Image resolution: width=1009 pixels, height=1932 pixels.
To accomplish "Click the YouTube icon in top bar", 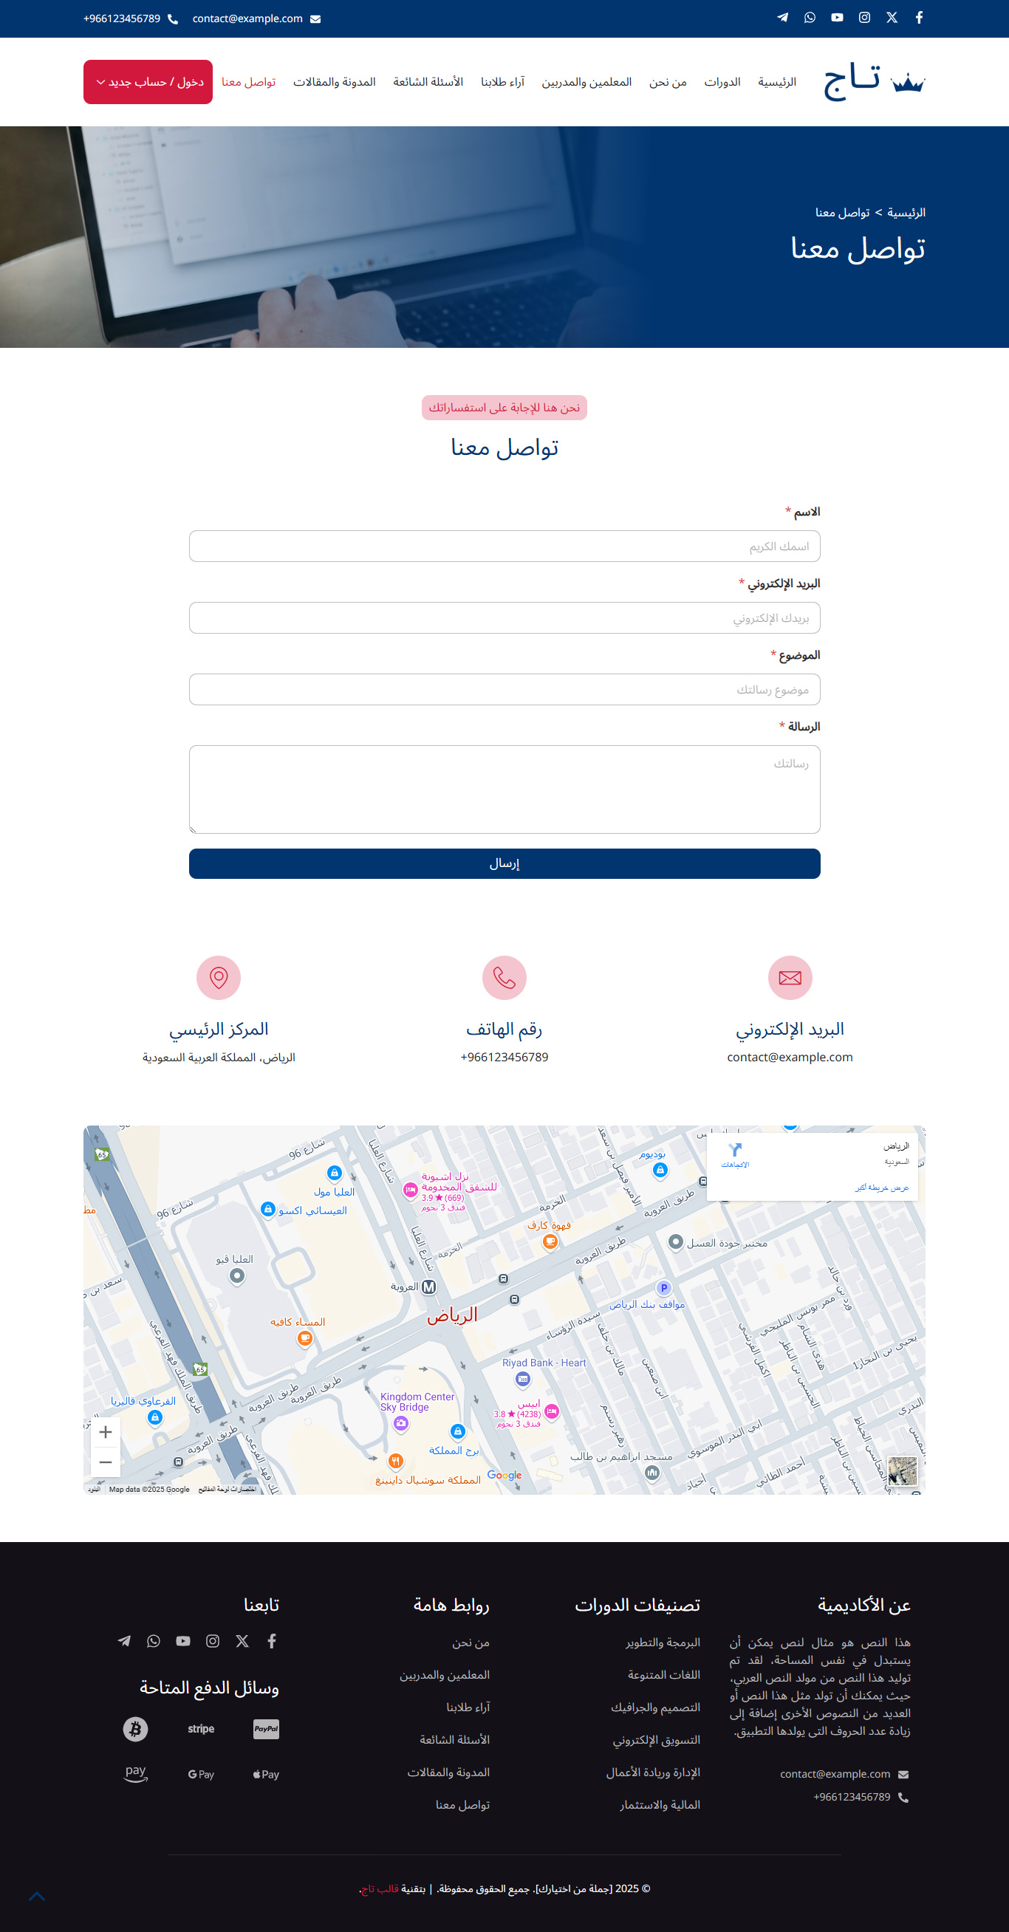I will [837, 18].
